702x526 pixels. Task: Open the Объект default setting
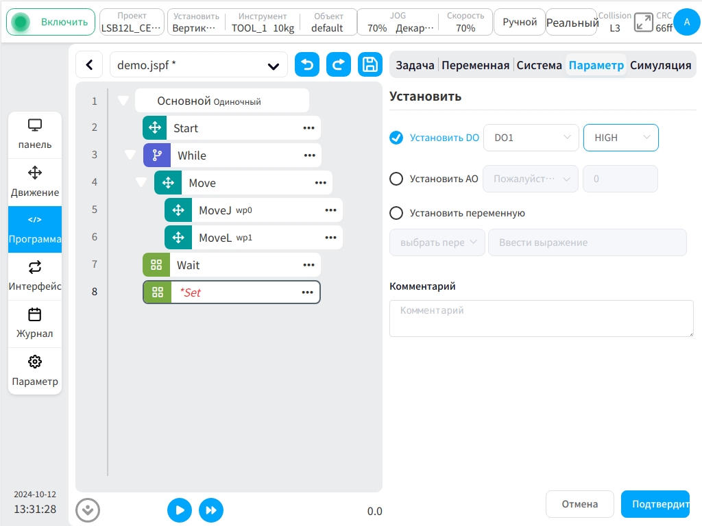tap(327, 22)
